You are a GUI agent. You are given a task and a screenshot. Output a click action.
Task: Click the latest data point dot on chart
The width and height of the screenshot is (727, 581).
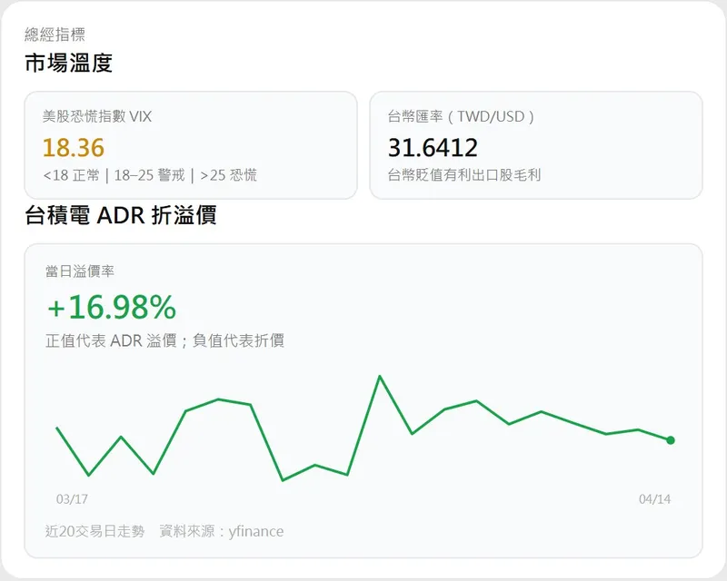(671, 440)
